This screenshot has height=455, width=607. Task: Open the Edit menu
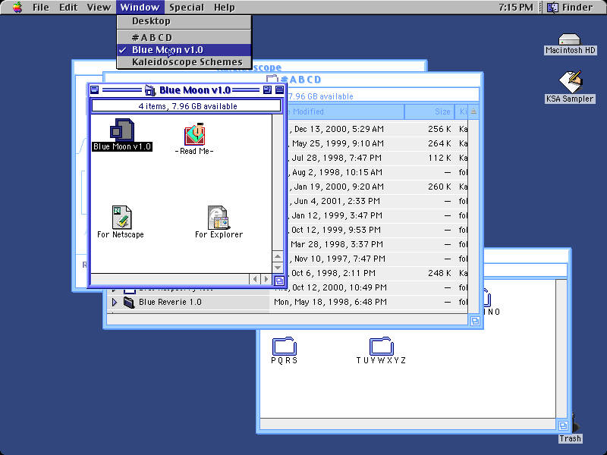point(68,8)
